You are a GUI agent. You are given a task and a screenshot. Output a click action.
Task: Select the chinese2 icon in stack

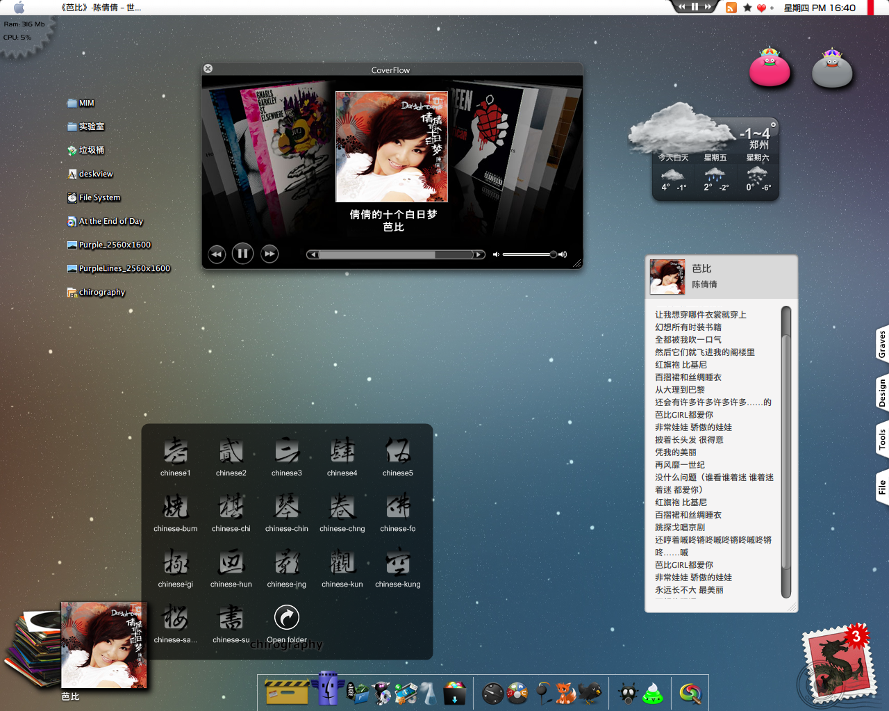[231, 457]
